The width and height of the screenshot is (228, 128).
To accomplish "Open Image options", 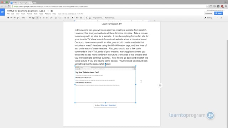I will [98, 18].
